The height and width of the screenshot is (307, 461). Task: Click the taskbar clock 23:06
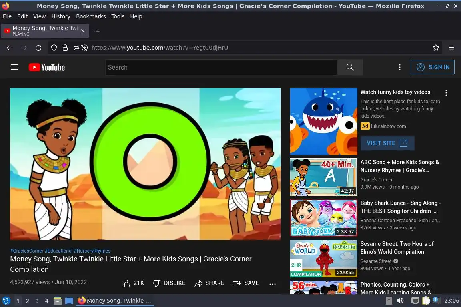pos(451,301)
